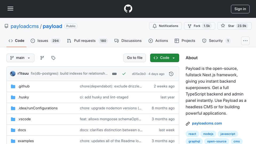The image size is (256, 144).
Task: Open the hamburger navigation menu
Action: pos(10,9)
